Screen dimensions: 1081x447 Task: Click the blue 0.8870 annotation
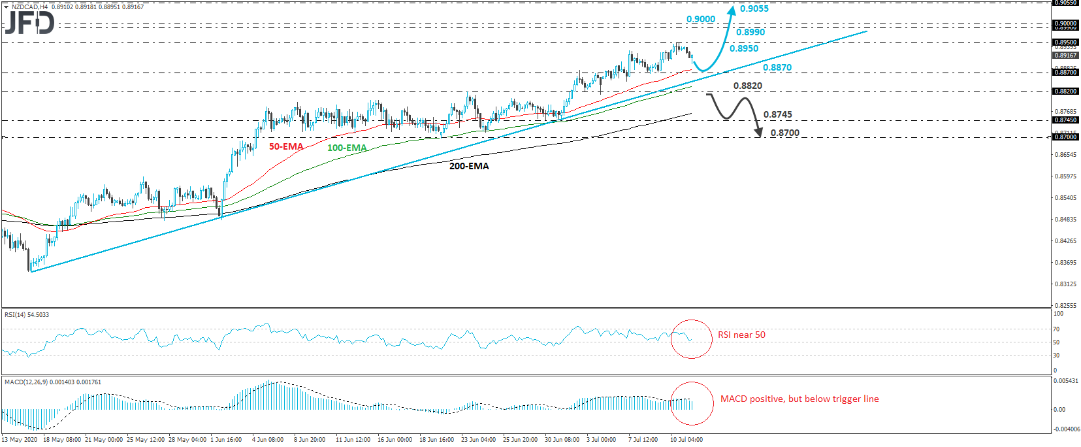pos(777,67)
